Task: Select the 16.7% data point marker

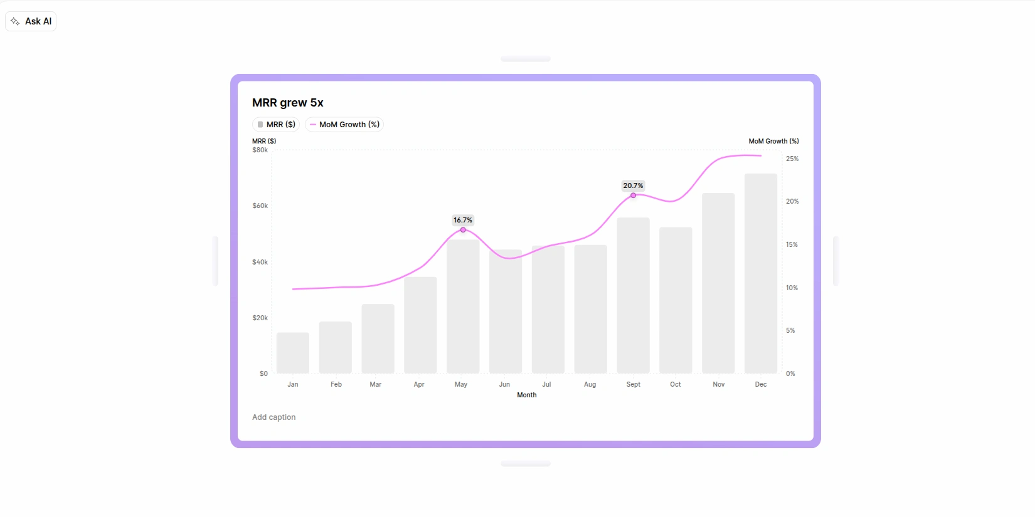Action: (x=463, y=230)
